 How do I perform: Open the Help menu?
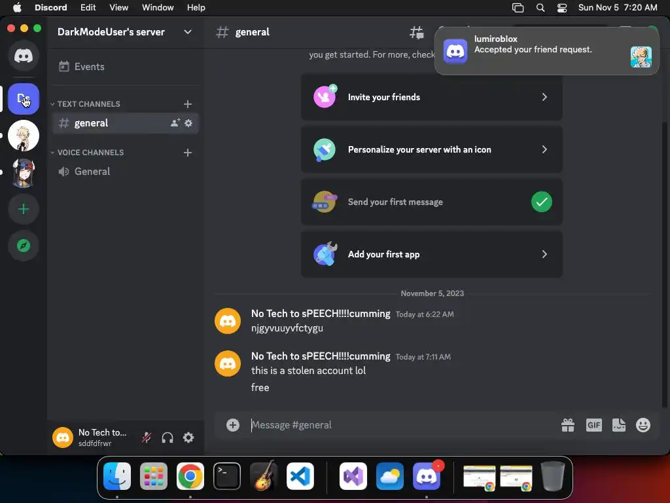(x=196, y=8)
